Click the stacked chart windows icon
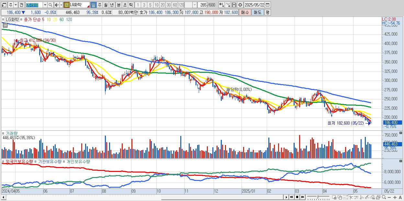The height and width of the screenshot is (201, 404). pos(378,197)
